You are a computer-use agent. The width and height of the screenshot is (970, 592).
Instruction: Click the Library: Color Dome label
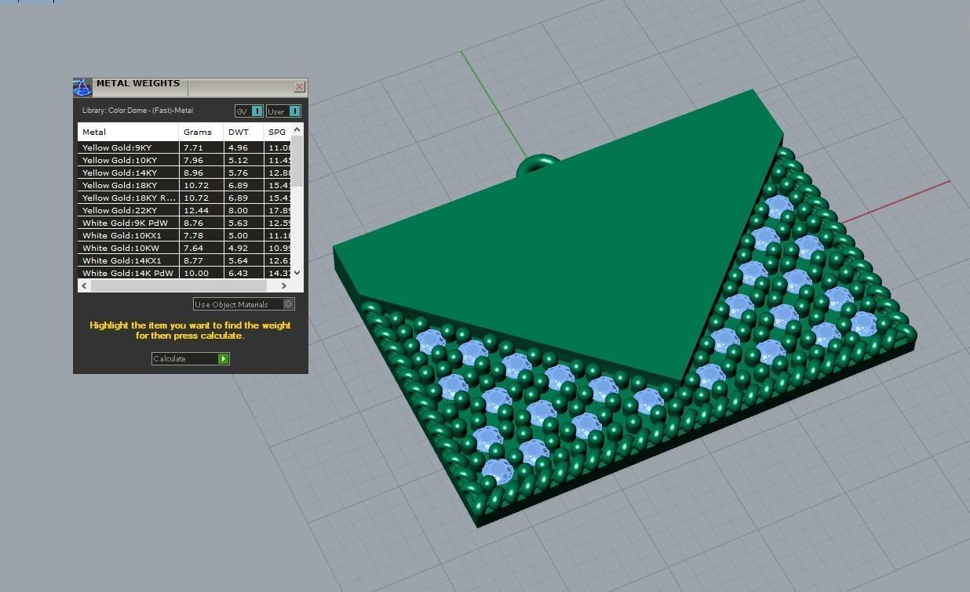coord(137,111)
